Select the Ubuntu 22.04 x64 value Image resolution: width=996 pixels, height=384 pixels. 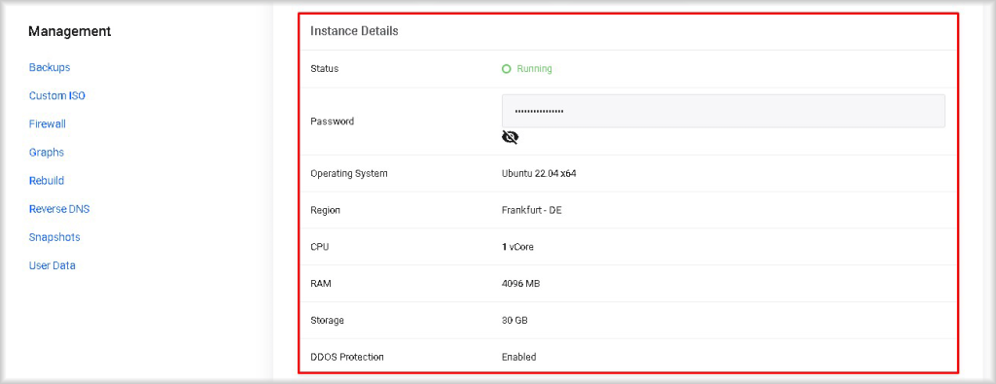539,173
